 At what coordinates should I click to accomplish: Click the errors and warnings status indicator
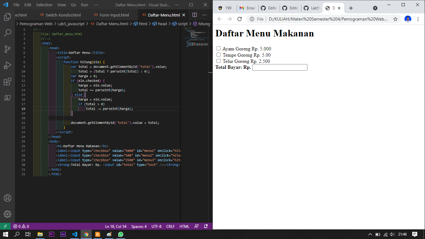21,226
